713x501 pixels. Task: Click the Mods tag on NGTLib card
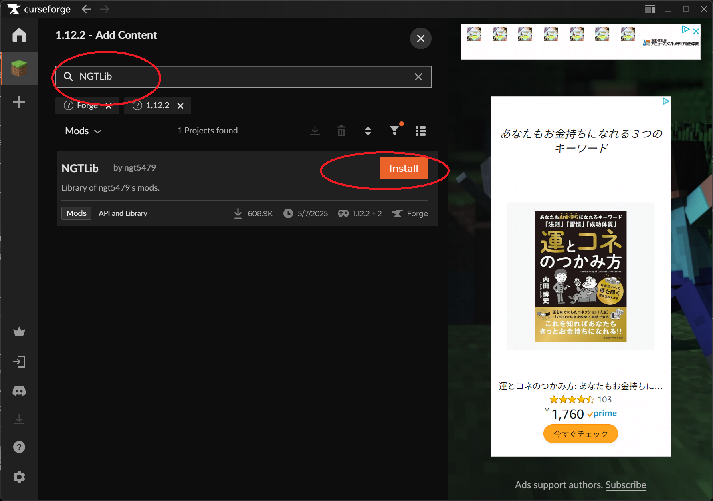[x=76, y=213]
